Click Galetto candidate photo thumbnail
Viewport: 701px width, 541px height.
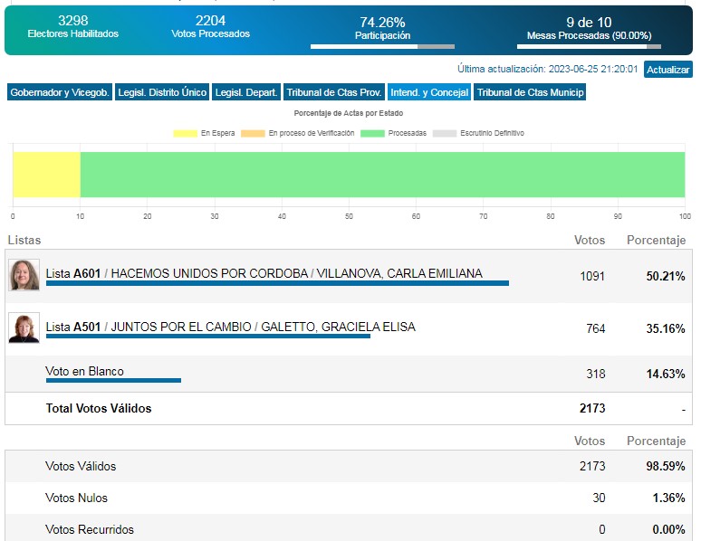pyautogui.click(x=24, y=327)
